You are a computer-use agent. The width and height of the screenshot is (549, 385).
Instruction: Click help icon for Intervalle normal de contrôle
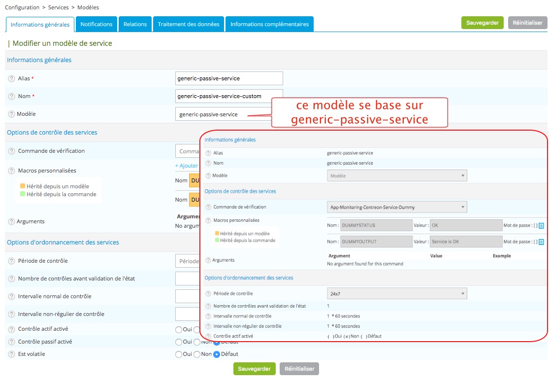[x=11, y=296]
